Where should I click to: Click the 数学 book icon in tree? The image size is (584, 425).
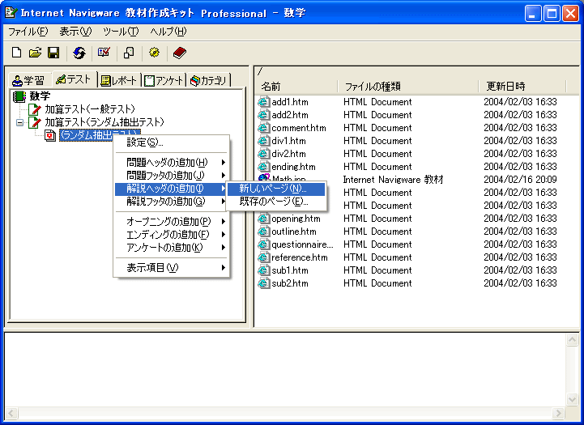(19, 96)
